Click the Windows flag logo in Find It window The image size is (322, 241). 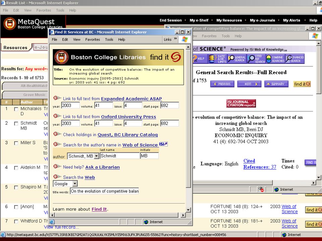pos(184,39)
